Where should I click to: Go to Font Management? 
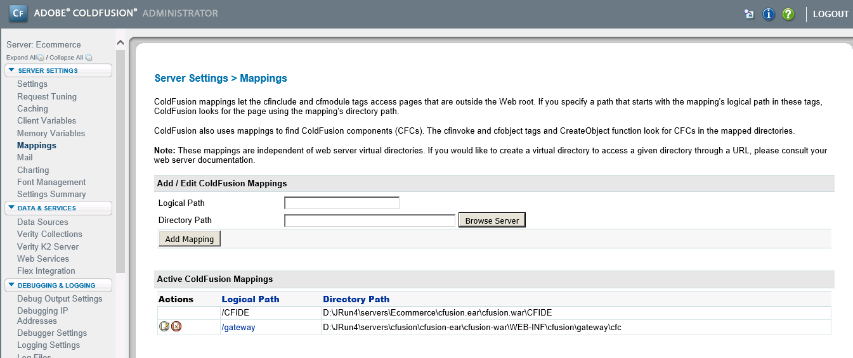(x=51, y=182)
